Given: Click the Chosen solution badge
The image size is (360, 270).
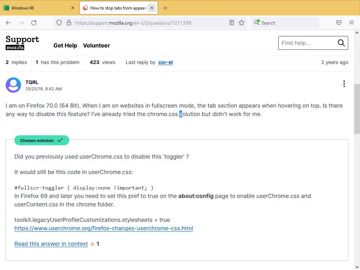Looking at the screenshot, I should [x=41, y=140].
